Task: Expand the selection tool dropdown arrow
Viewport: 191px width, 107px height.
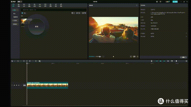Action: (14, 61)
